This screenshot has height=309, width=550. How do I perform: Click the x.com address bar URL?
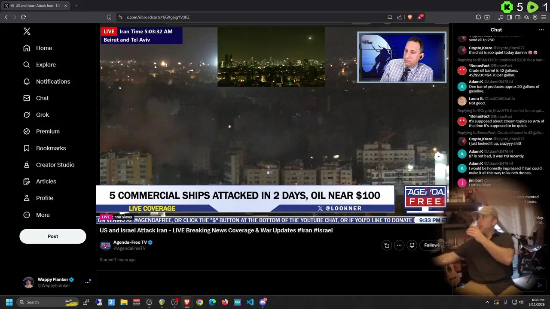[158, 17]
